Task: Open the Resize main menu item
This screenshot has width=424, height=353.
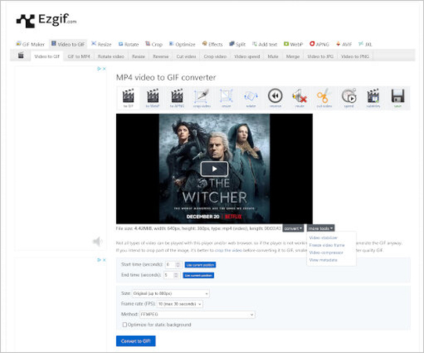Action: [x=101, y=44]
